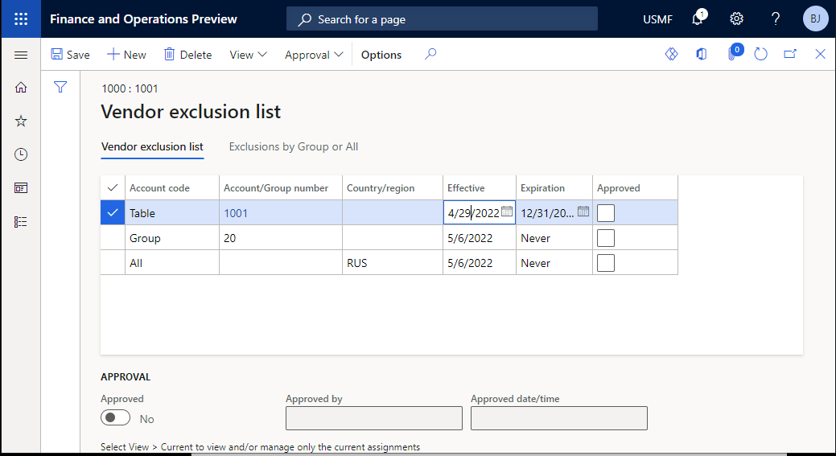Open Recent clock icon in sidebar

[x=21, y=154]
